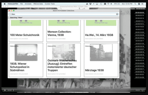Play the video in the main window
The height and width of the screenshot is (95, 148).
click(5, 90)
